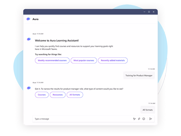Open the text format options icon
This screenshot has width=181, height=136.
[x=134, y=119]
